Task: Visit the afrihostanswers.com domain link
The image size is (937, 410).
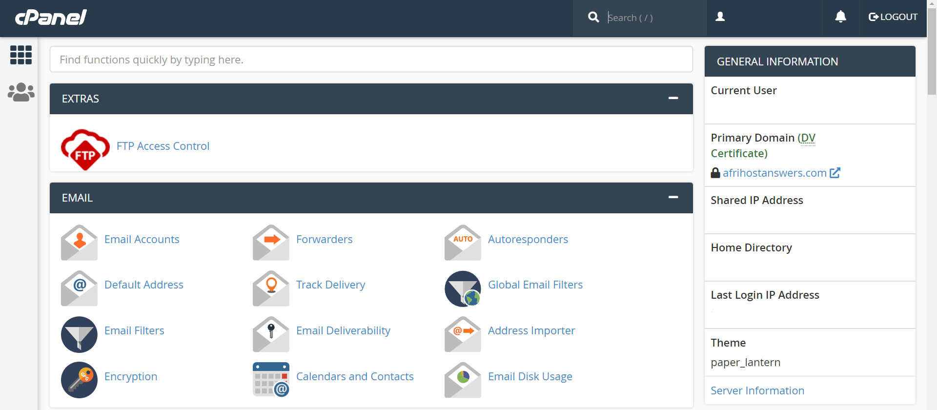Action: point(774,173)
